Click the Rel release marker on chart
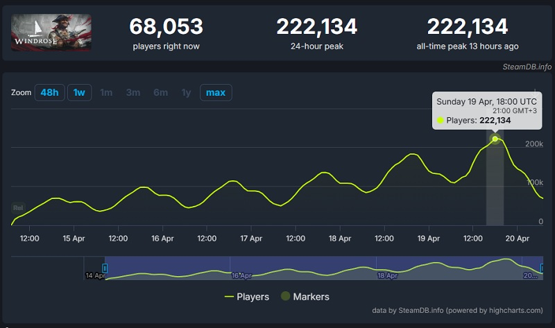555x328 pixels. [x=18, y=207]
